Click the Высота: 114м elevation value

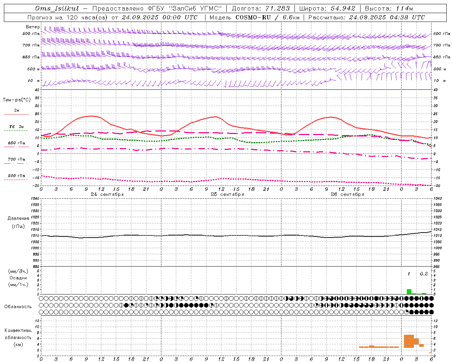click(389, 8)
